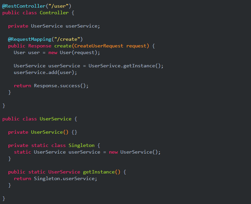This screenshot has width=251, height=204.
Task: Click the "/create" string literal
Action: [67, 39]
